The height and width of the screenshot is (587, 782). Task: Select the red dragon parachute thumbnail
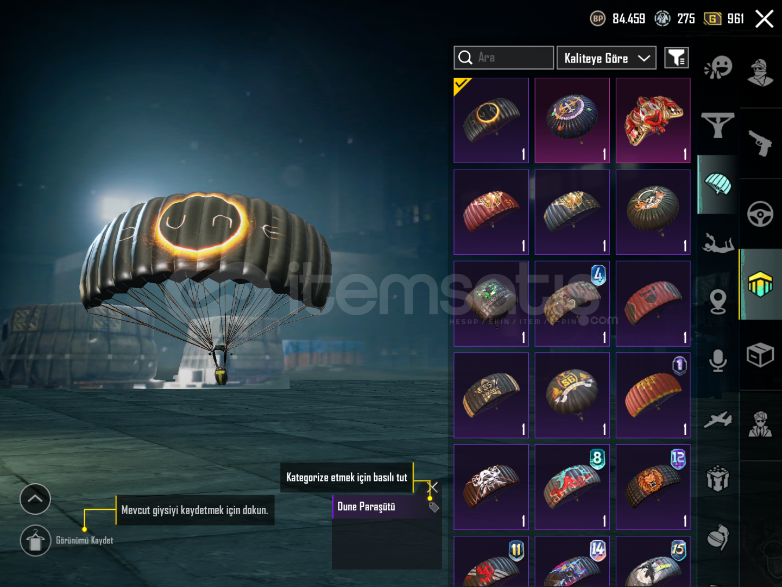coord(653,120)
